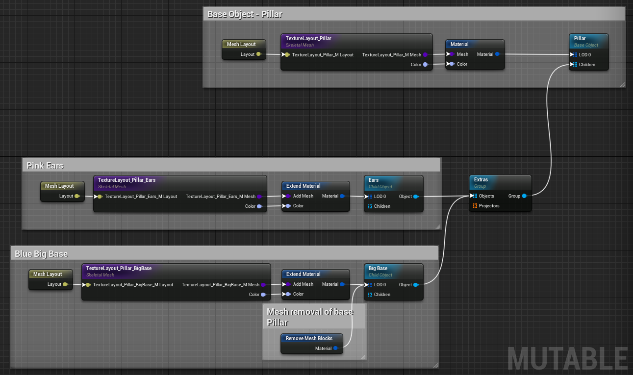This screenshot has height=375, width=633.
Task: Click the Extras node's Objects input pin
Action: point(475,196)
